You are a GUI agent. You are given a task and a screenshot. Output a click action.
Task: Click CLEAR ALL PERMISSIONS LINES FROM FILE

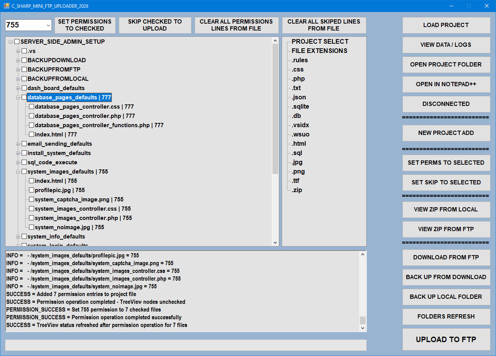[x=236, y=25]
